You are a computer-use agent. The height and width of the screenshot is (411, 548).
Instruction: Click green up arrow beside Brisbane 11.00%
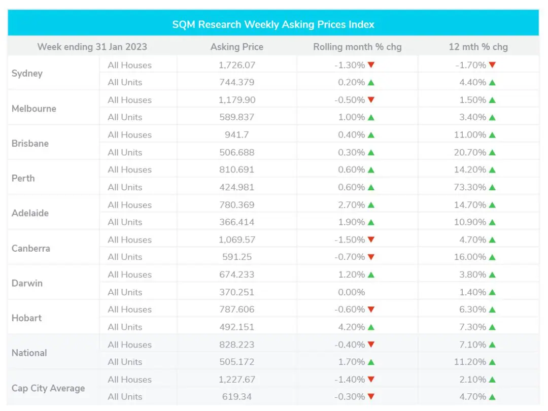point(492,135)
